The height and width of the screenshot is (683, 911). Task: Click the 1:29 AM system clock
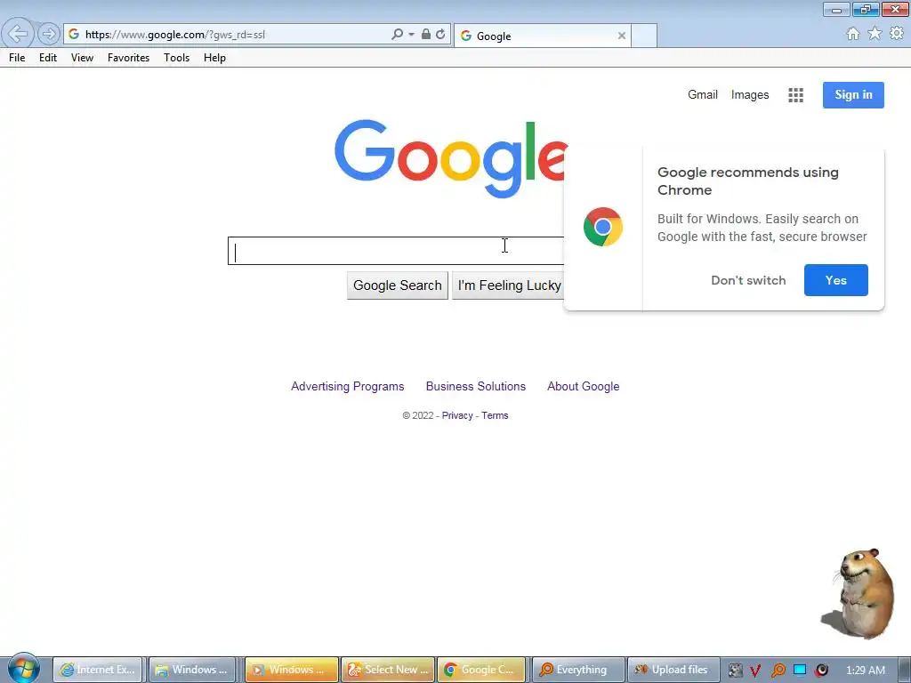coord(866,671)
